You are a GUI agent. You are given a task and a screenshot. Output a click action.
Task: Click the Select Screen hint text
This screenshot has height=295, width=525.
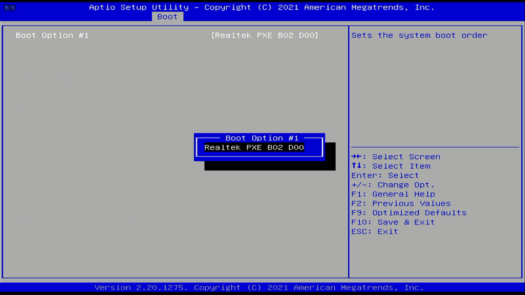[406, 157]
